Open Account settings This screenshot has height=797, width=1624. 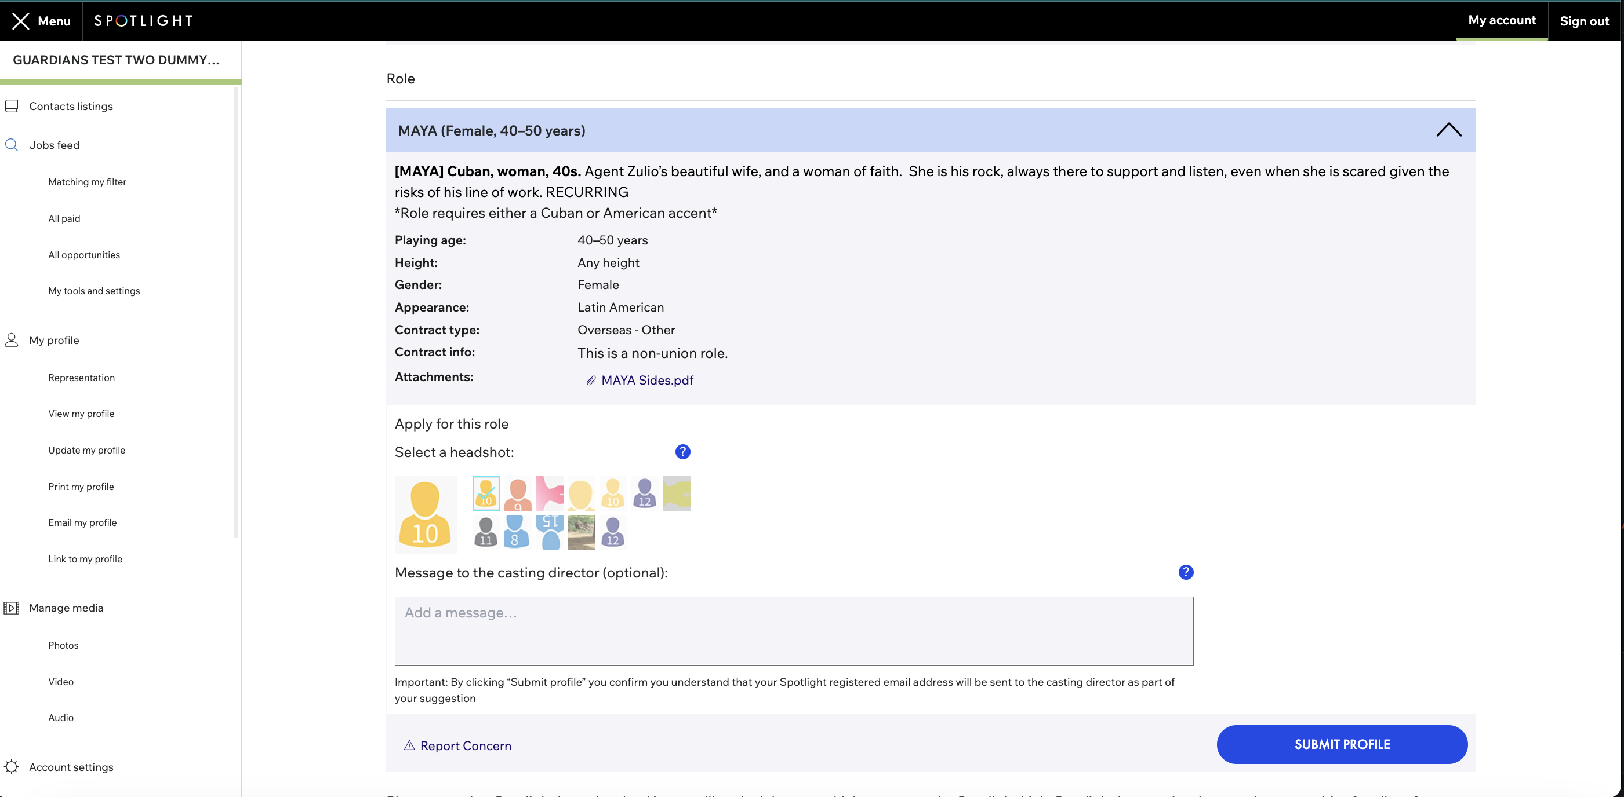pos(71,767)
